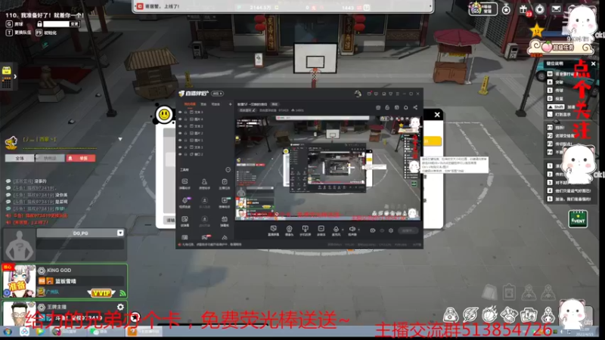Hide the 图片 1 layer in source list

(180, 140)
